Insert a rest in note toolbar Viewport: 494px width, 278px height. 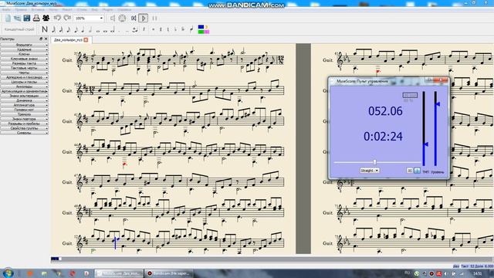coord(144,29)
